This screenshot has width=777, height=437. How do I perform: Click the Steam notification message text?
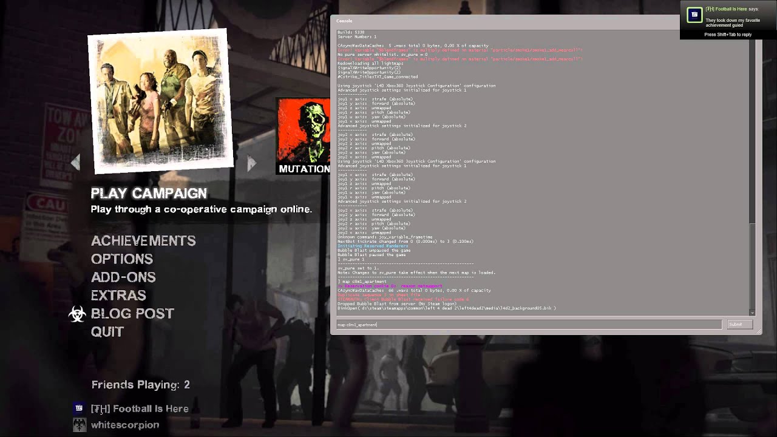click(x=733, y=22)
